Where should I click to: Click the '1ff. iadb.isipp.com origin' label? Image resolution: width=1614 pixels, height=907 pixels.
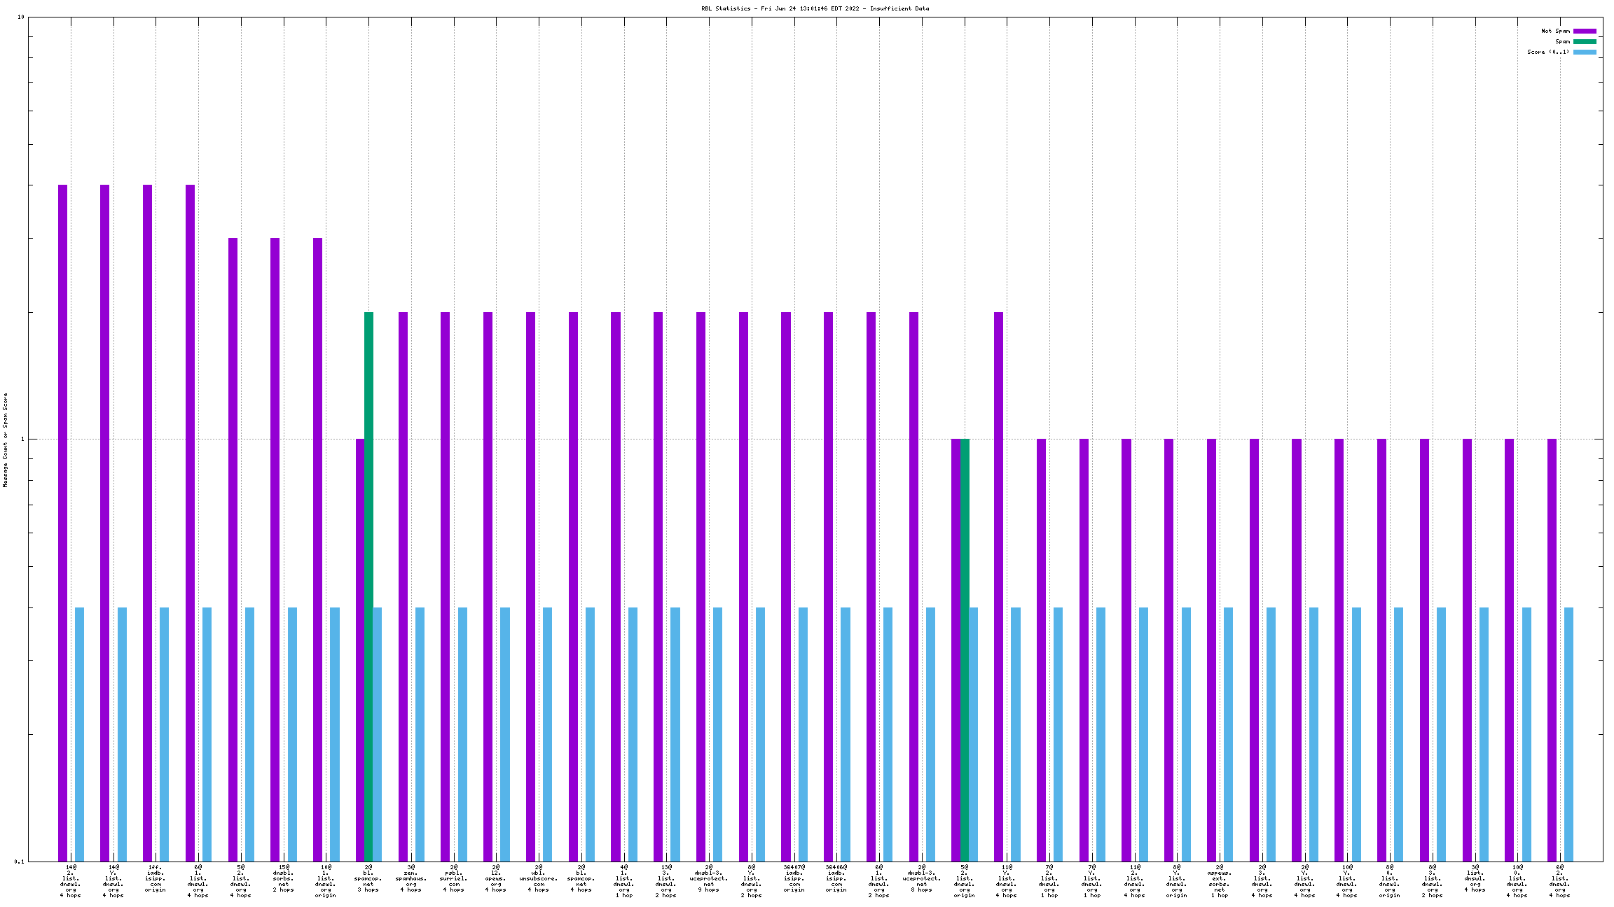tap(156, 879)
